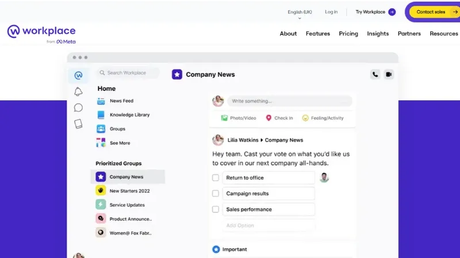Image resolution: width=460 pixels, height=258 pixels.
Task: Open the About menu
Action: (x=288, y=34)
